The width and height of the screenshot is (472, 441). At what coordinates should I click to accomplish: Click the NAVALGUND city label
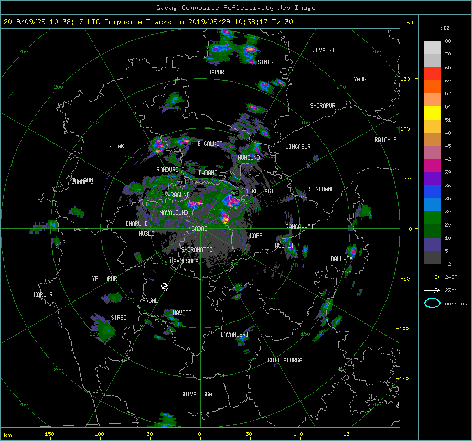click(174, 213)
